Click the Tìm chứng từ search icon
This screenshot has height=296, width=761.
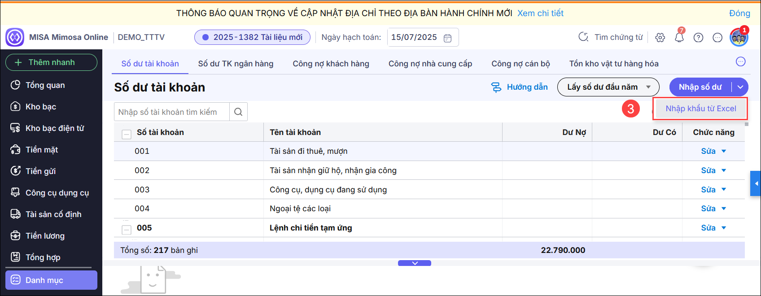coord(583,37)
